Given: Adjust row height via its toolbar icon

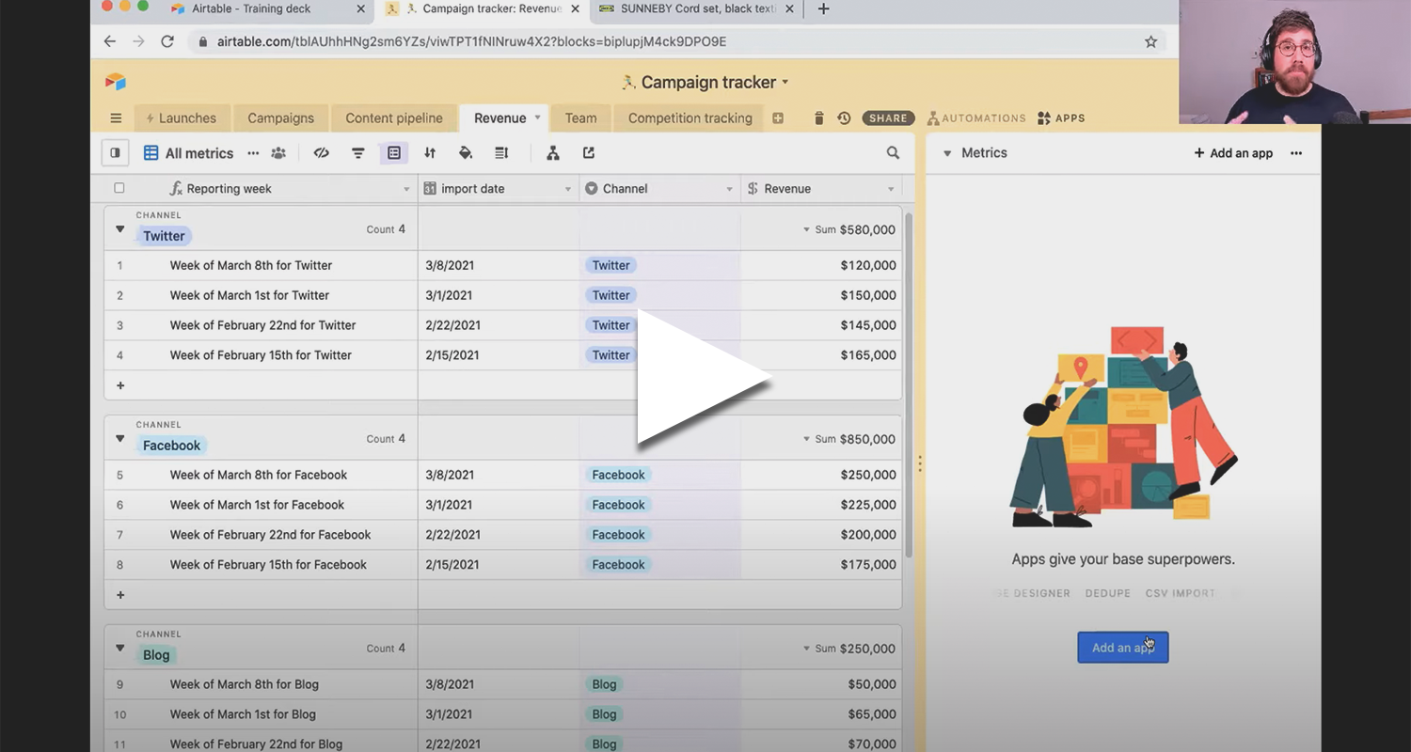Looking at the screenshot, I should [x=501, y=152].
